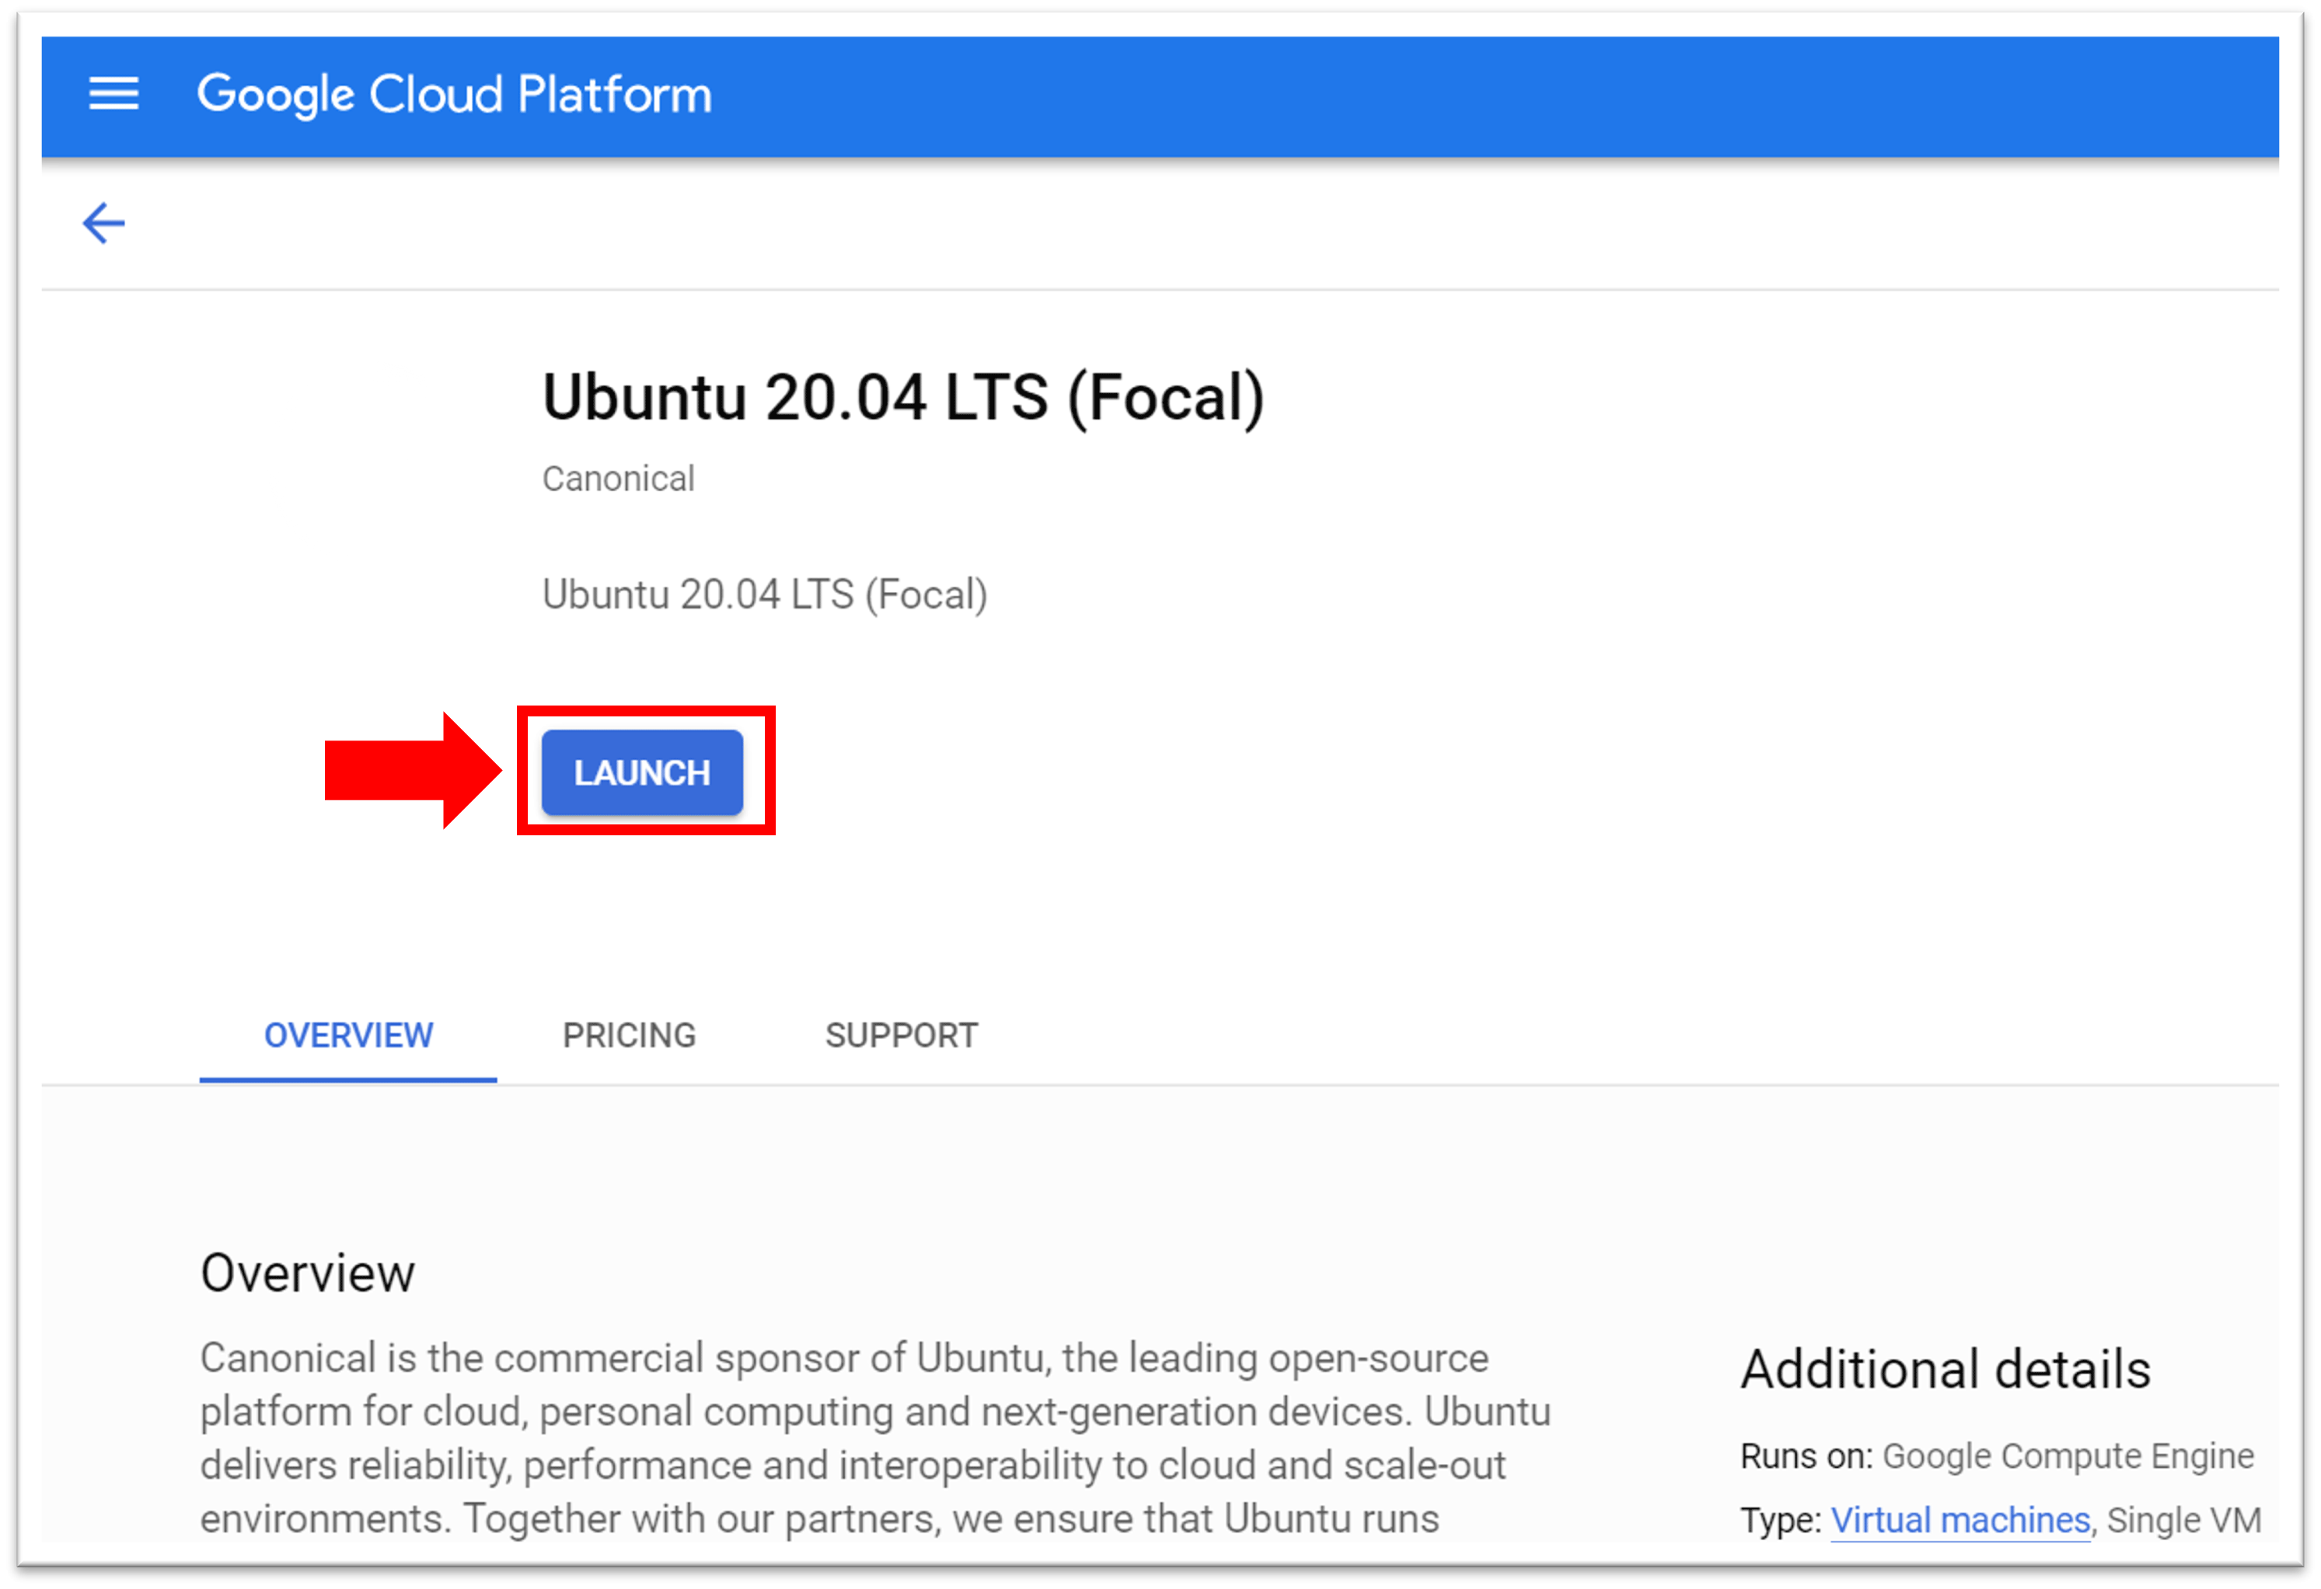
Task: Select the SUPPORT tab
Action: coord(901,1035)
